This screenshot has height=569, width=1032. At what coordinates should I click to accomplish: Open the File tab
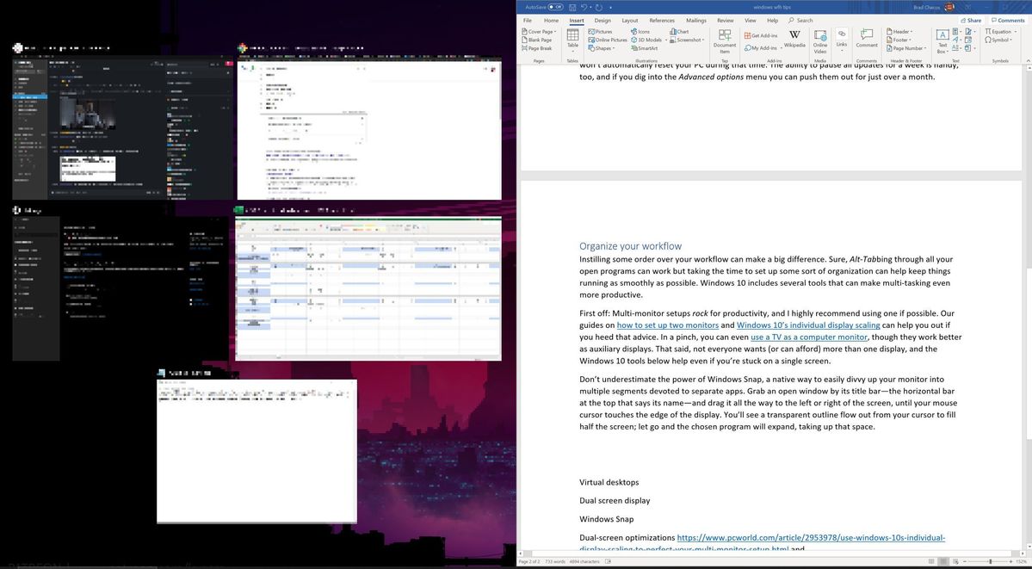[527, 21]
